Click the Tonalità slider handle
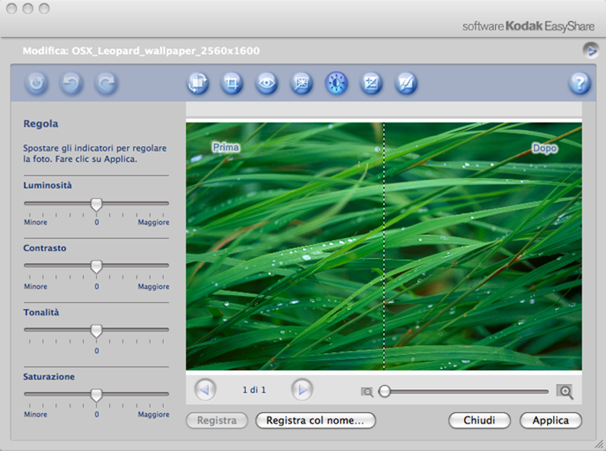Viewport: 606px width, 451px height. [96, 331]
